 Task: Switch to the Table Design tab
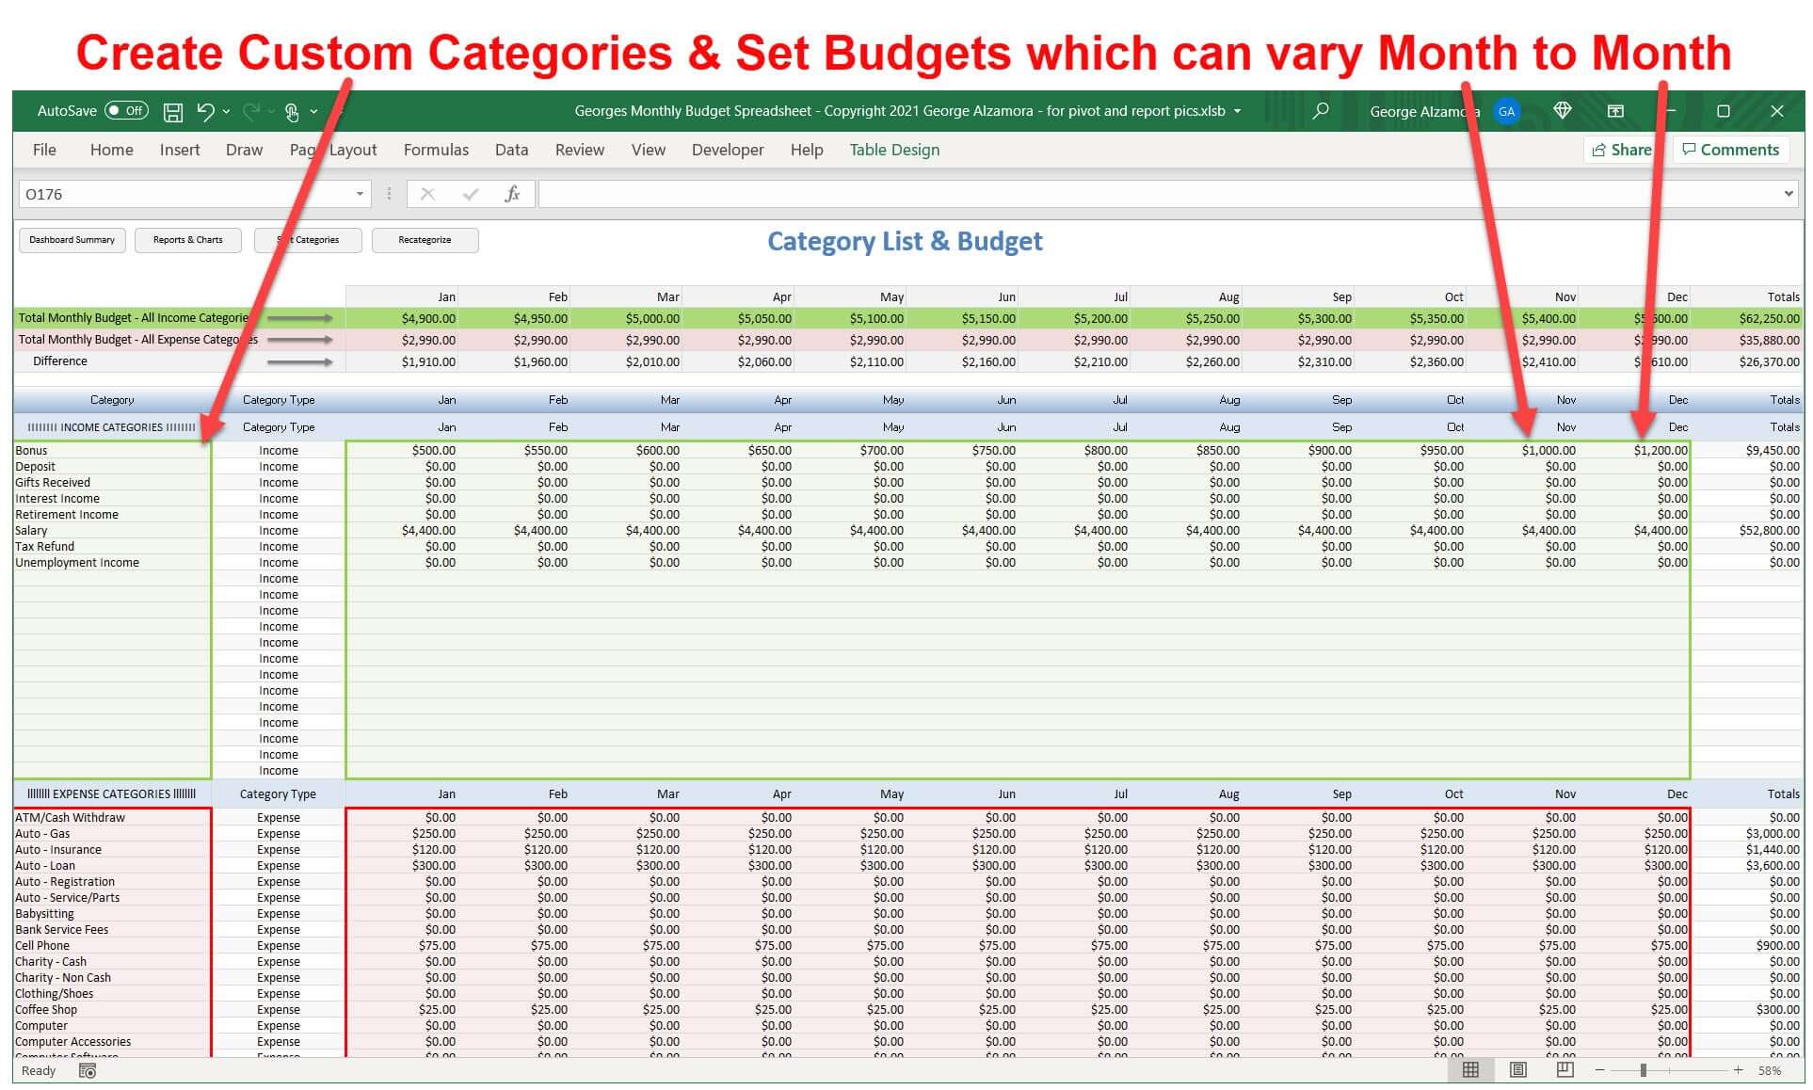click(893, 150)
